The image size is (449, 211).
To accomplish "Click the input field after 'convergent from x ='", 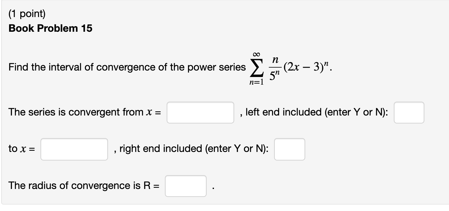I will click(x=200, y=112).
